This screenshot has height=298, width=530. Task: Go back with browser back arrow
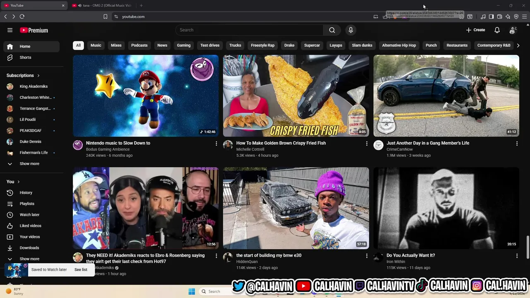5,17
